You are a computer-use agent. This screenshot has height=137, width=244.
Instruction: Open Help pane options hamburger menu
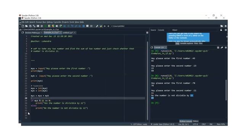(x=226, y=30)
